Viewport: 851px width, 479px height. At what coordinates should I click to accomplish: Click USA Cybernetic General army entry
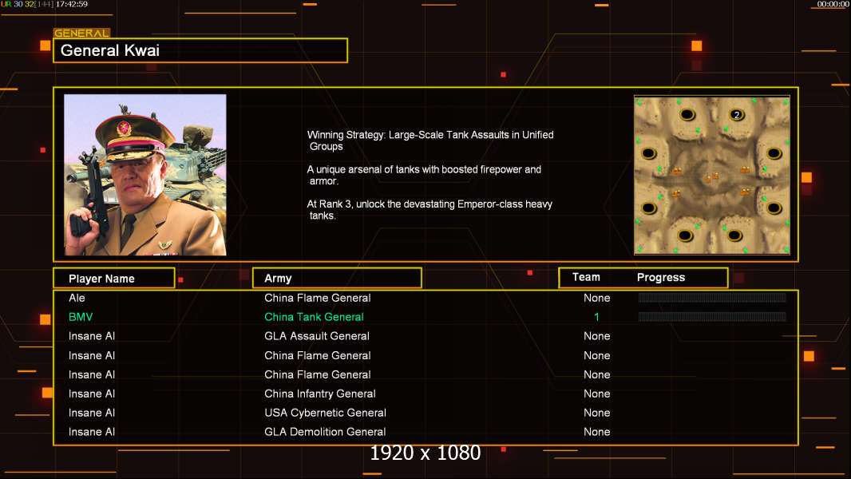click(x=325, y=413)
